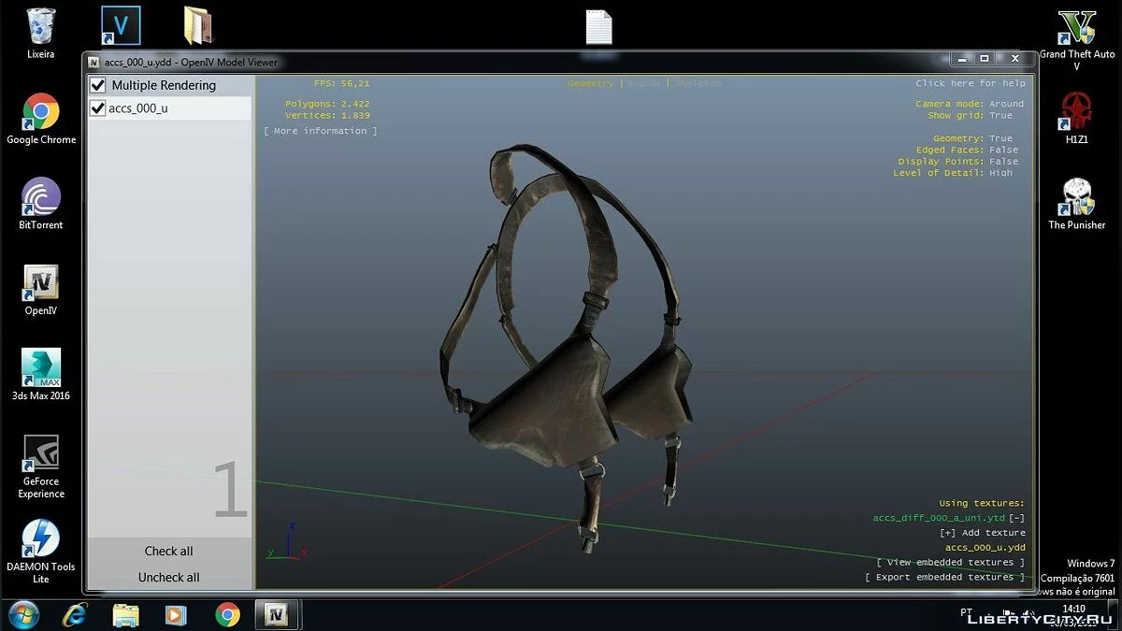The height and width of the screenshot is (631, 1122).
Task: Launch the H1Z1 desktop icon
Action: 1077,111
